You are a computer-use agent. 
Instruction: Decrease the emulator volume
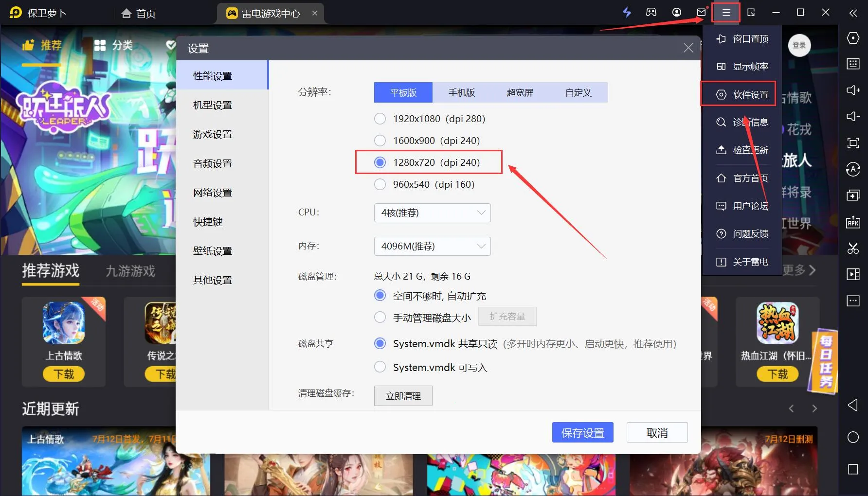pyautogui.click(x=853, y=117)
